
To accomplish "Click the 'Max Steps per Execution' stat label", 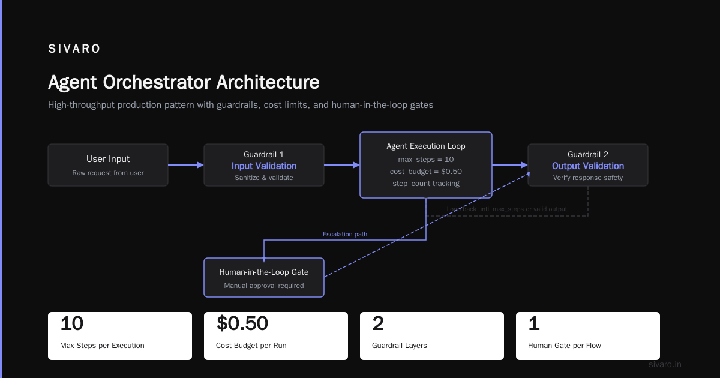I will coord(102,346).
